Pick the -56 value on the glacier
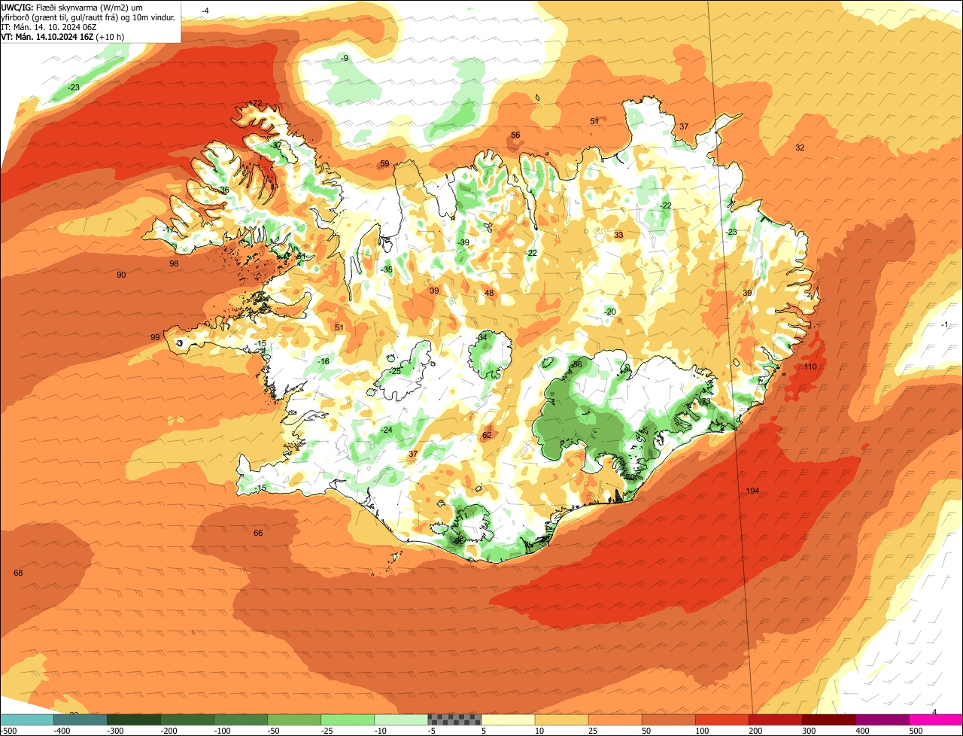The image size is (963, 736). (x=576, y=364)
